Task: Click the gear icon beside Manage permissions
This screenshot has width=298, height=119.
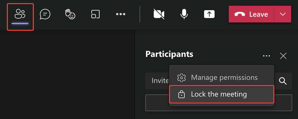Action: tap(182, 78)
